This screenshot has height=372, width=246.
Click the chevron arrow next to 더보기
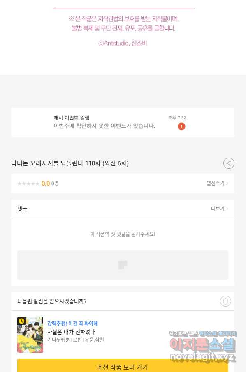click(227, 209)
